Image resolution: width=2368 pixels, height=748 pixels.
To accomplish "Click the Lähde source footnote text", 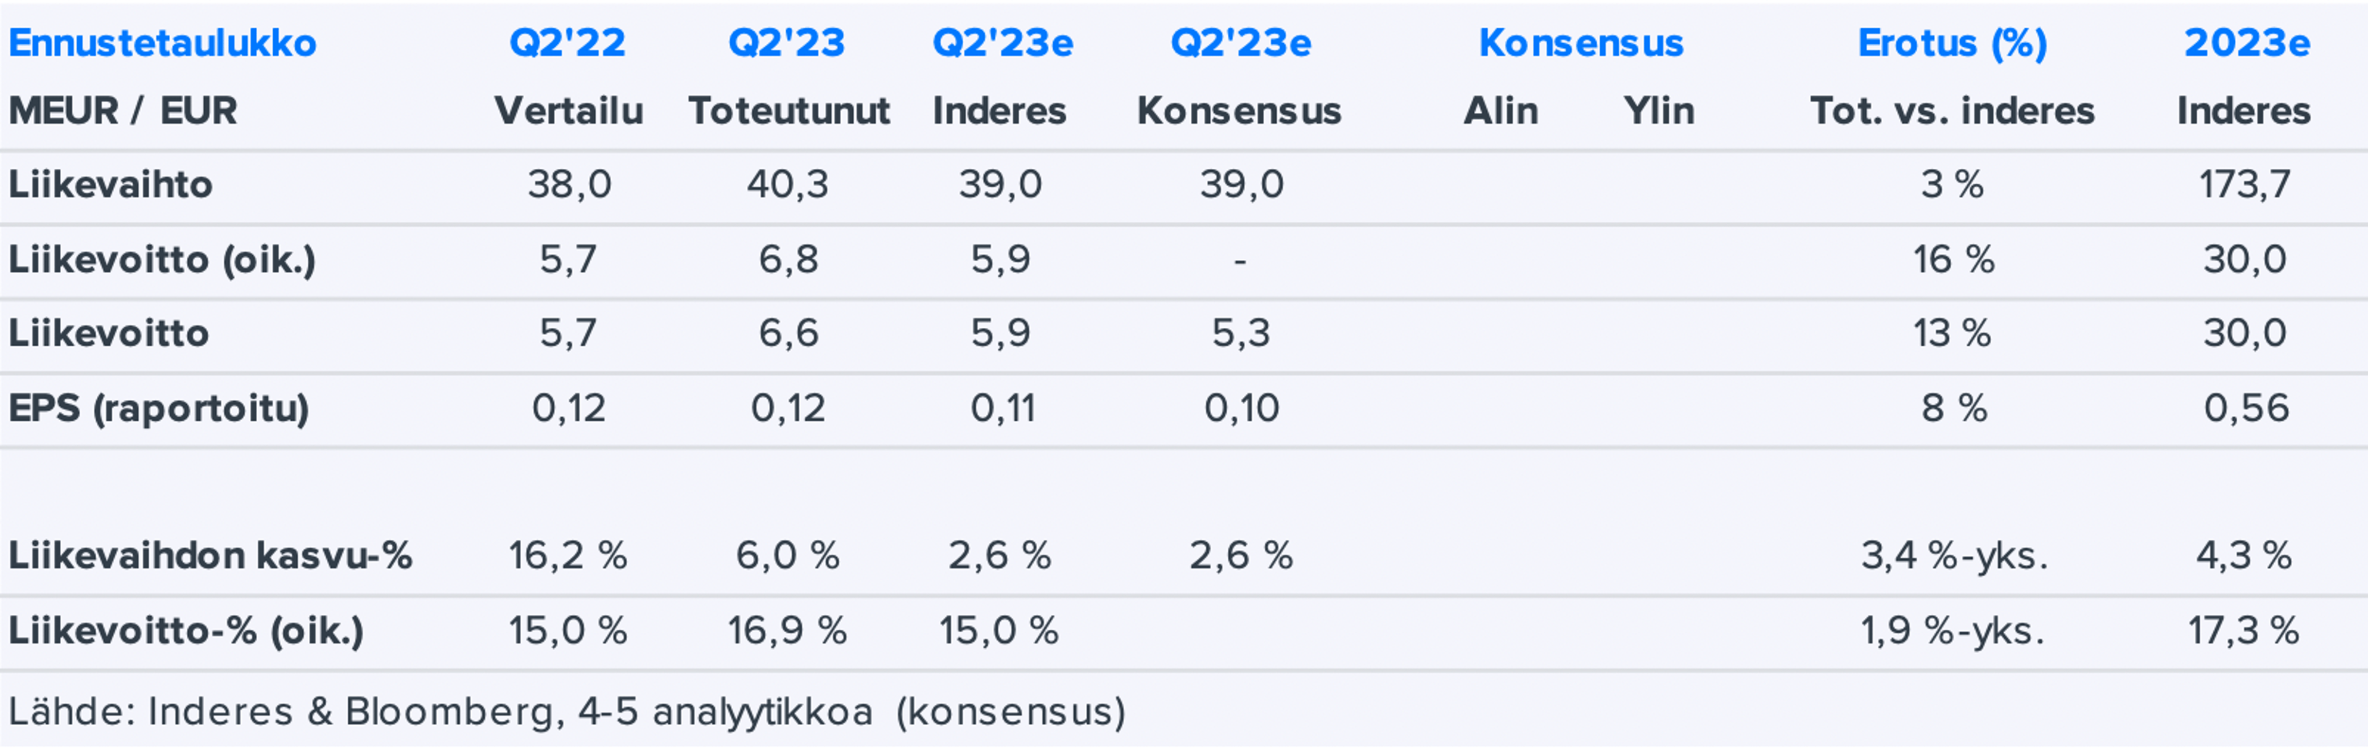I will coord(567,712).
